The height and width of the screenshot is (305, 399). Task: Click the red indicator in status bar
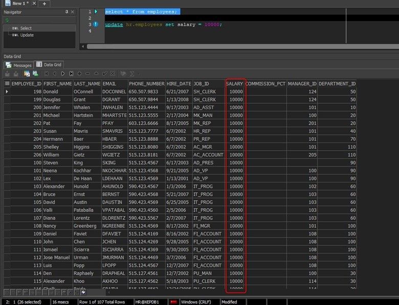click(x=173, y=302)
